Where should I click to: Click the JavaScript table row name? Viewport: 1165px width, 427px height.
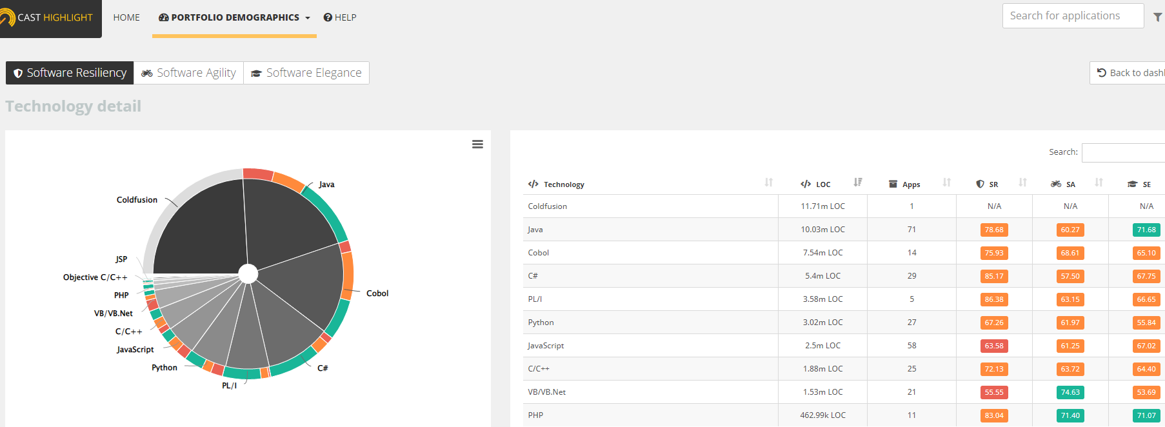coord(546,346)
